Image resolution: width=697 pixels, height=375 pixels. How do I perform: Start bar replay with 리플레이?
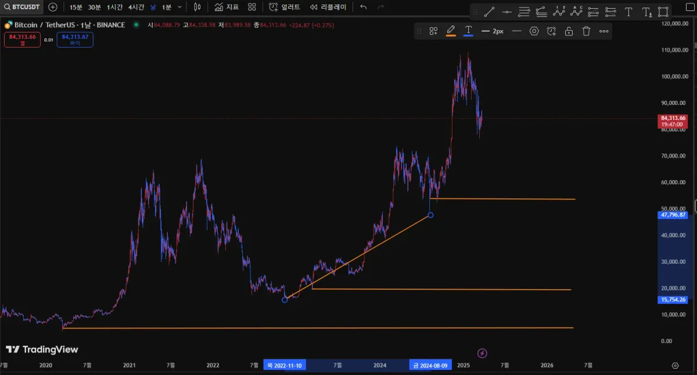(x=328, y=7)
